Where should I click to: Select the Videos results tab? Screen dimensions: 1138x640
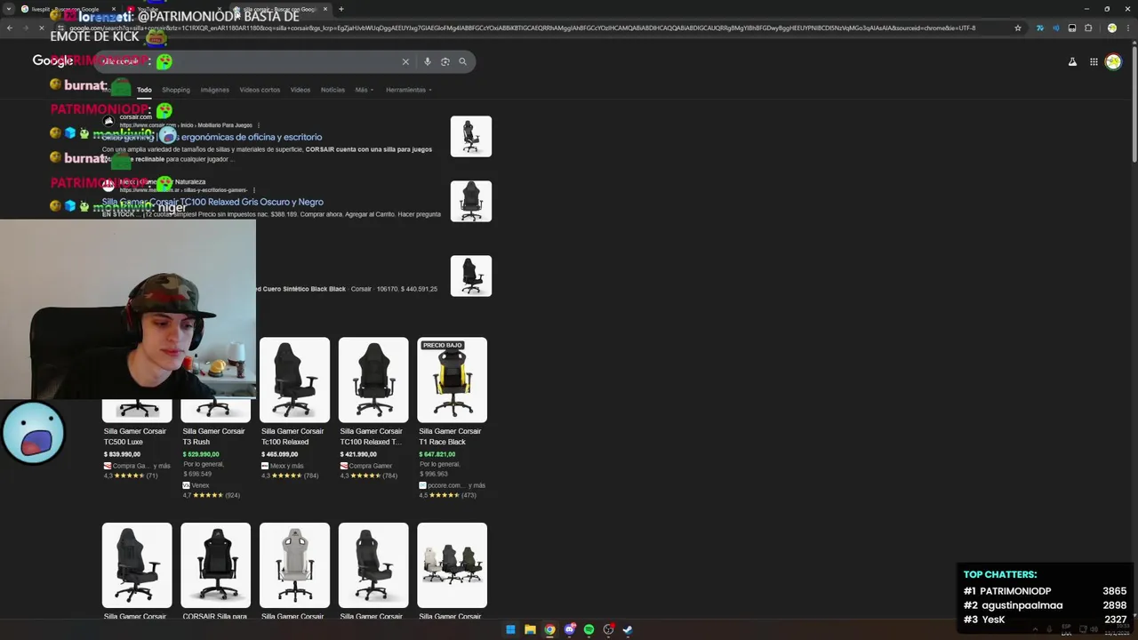[301, 90]
